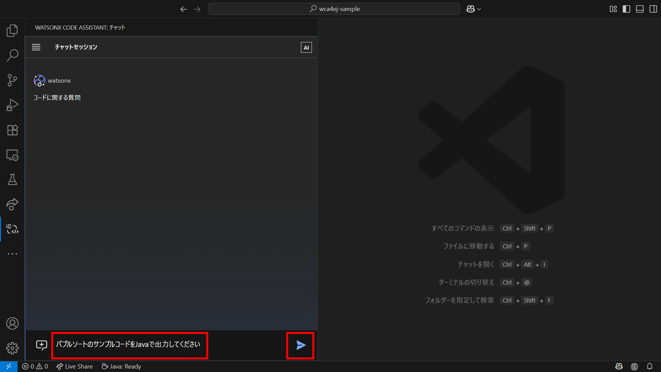The image size is (661, 372).
Task: Open watsonx Code Assistant sidebar icon
Action: (x=12, y=229)
